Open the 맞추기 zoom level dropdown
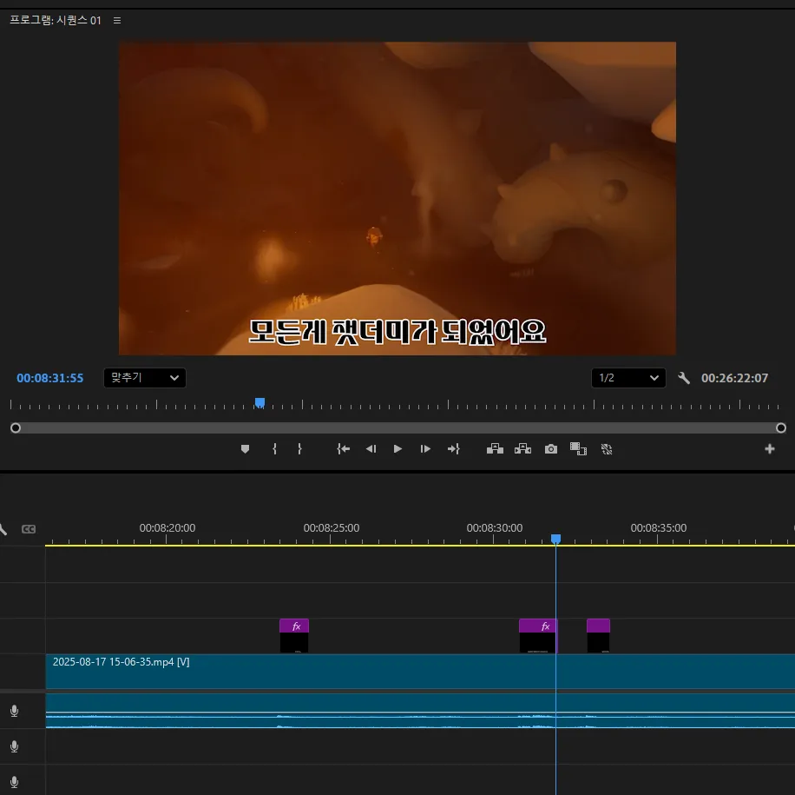Screen dimensions: 795x795 pos(144,378)
